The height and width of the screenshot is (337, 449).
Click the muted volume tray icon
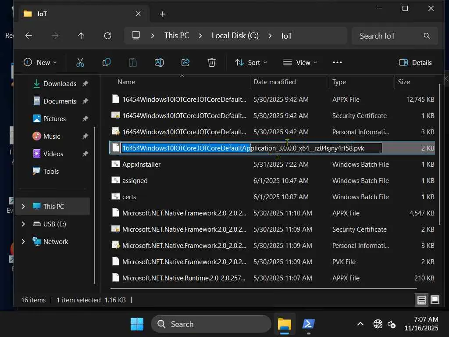392,324
